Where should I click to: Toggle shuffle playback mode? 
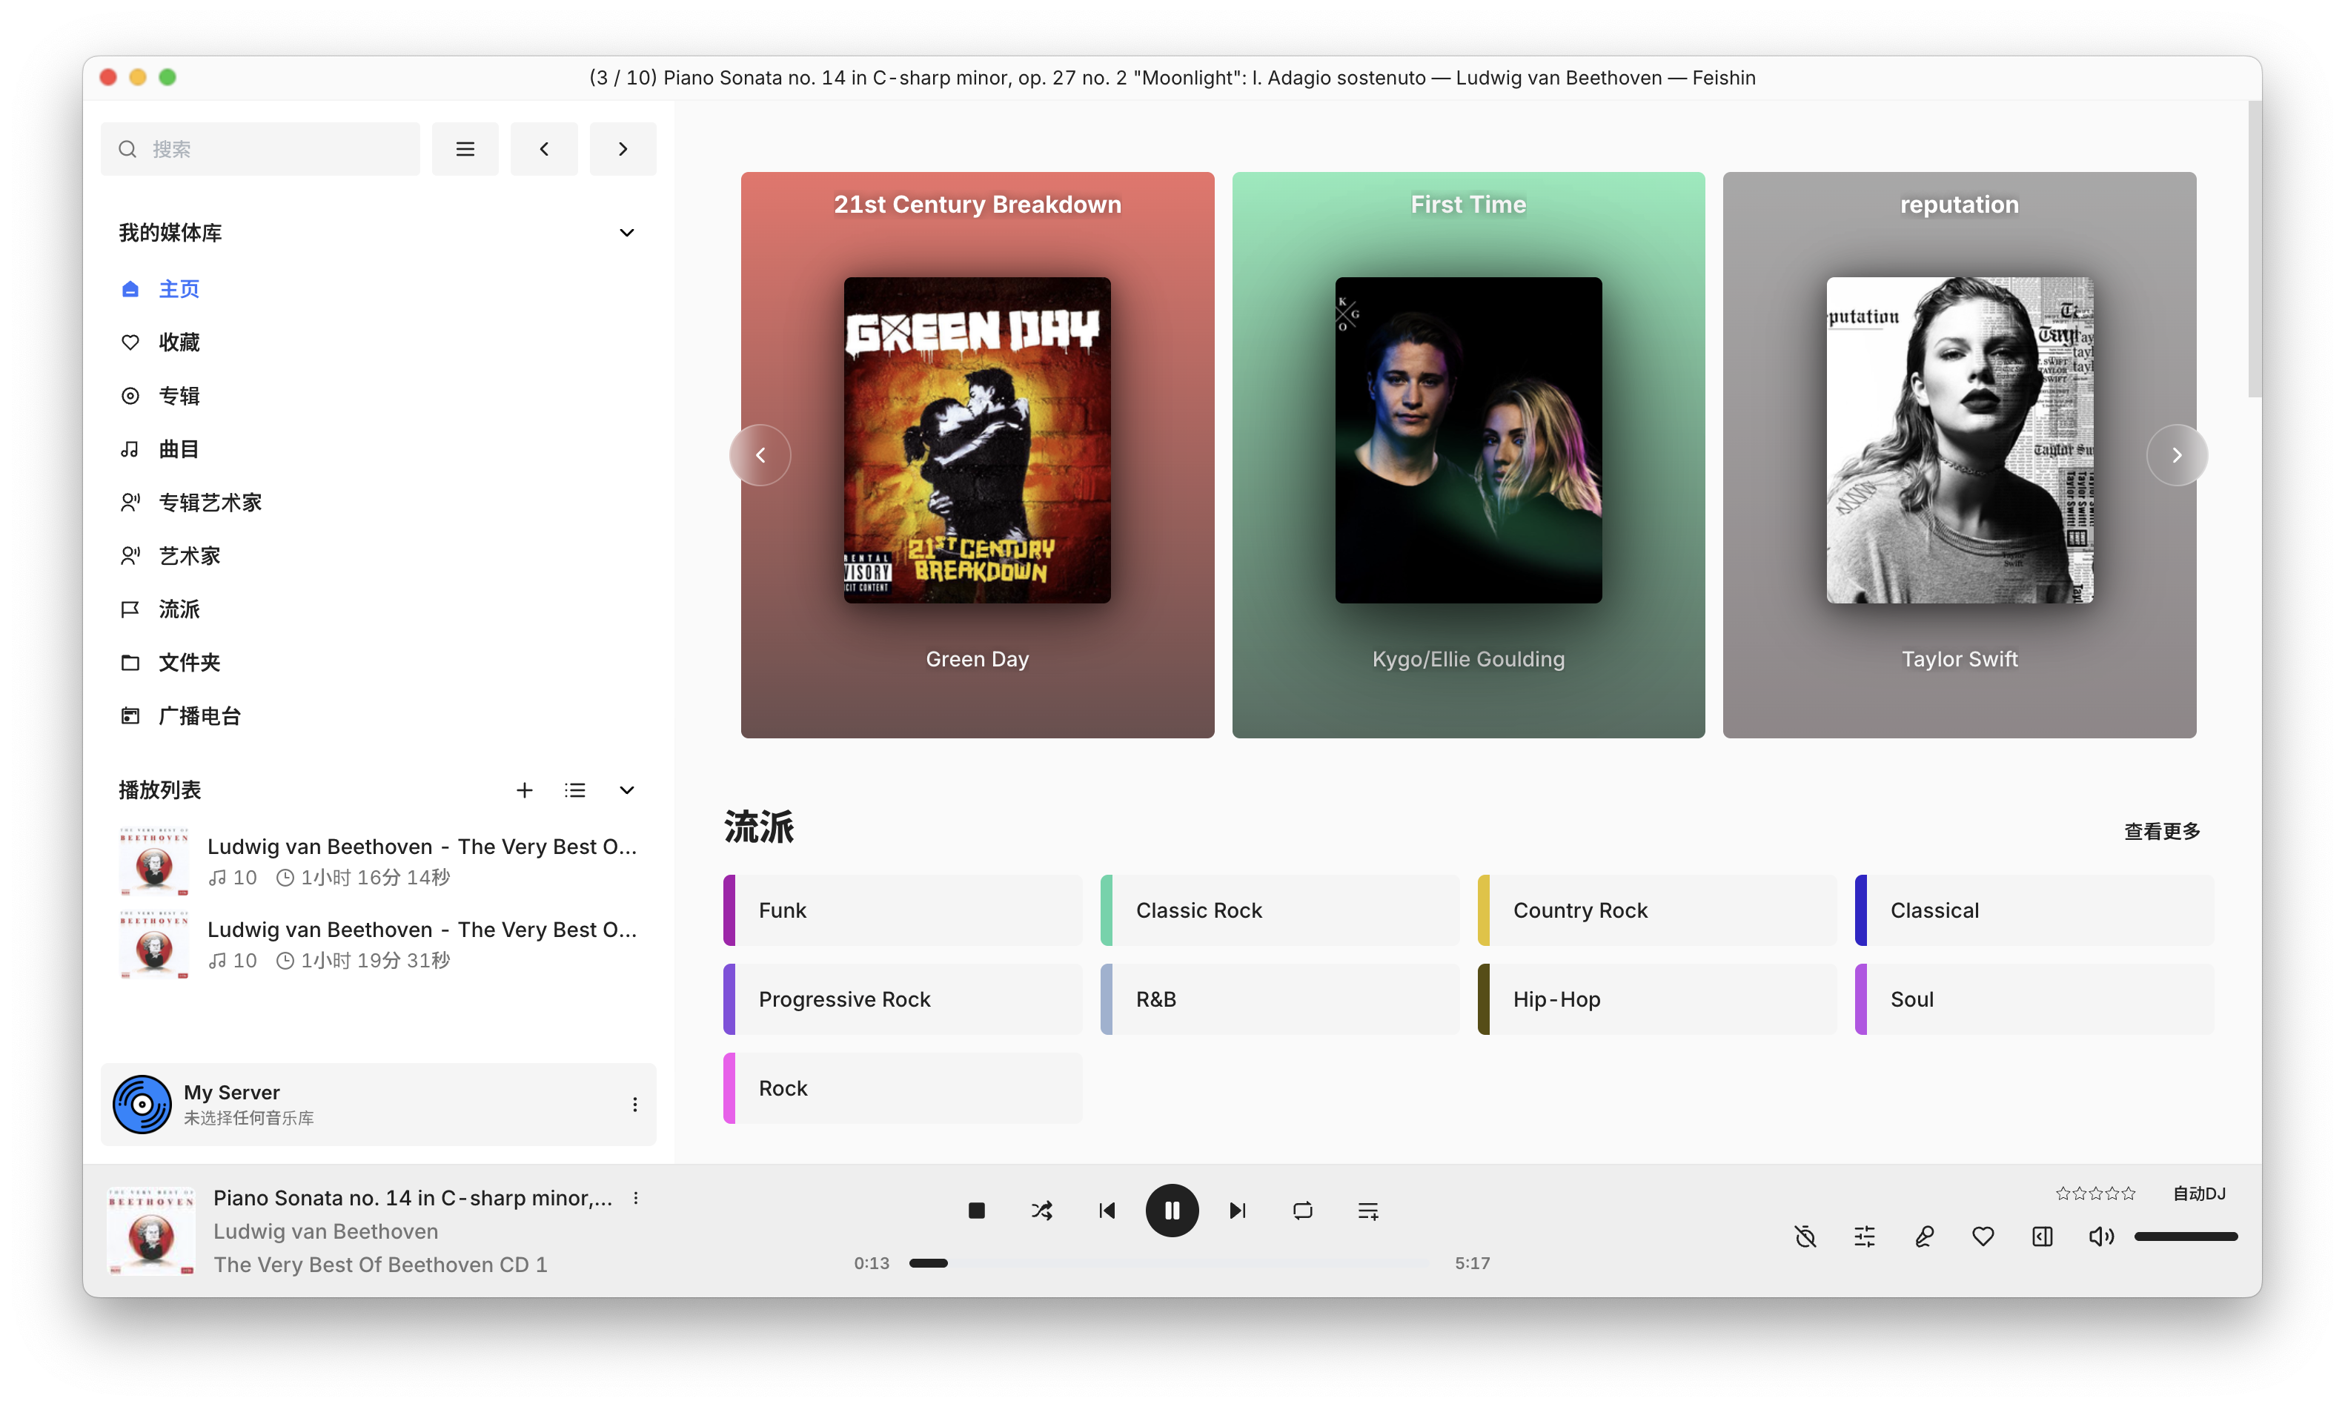coord(1041,1211)
